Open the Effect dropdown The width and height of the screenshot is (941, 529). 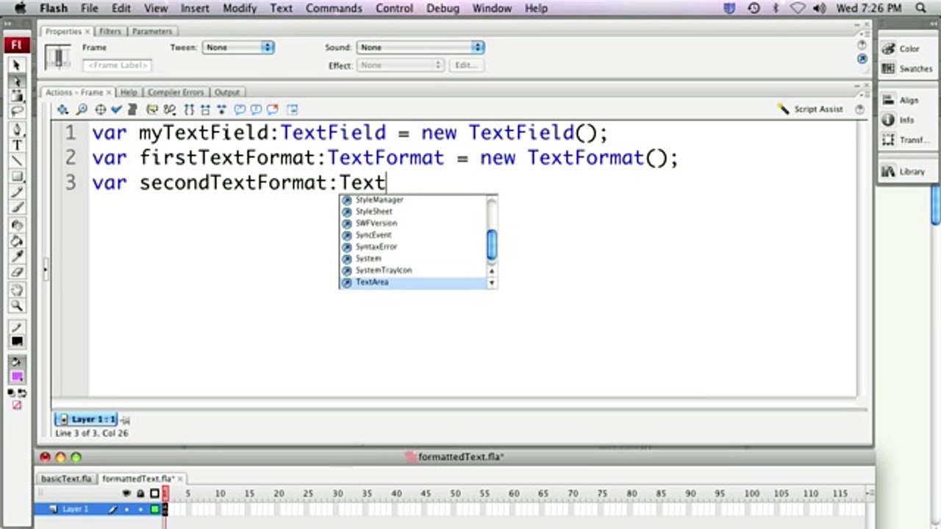401,65
